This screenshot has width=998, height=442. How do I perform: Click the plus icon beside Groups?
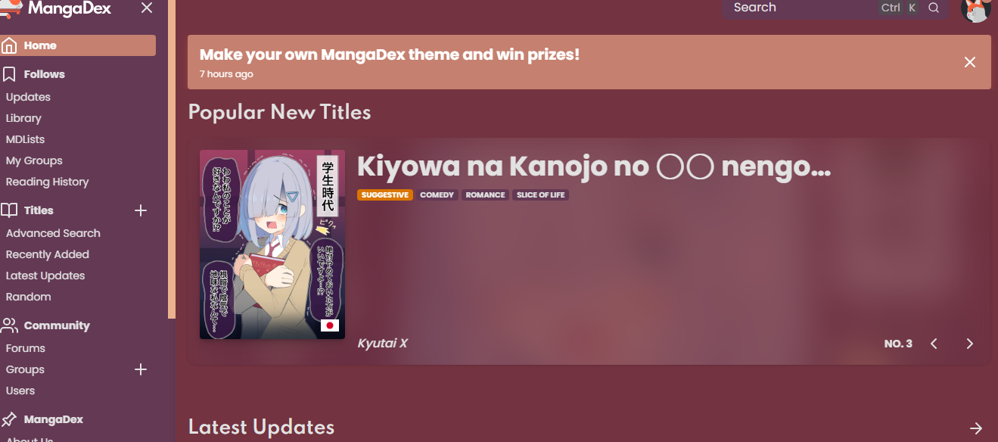pyautogui.click(x=141, y=369)
